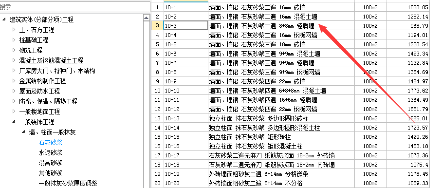Select 石灰砂浆二遍 8+8mm 轻质墙 name cell

click(281, 26)
